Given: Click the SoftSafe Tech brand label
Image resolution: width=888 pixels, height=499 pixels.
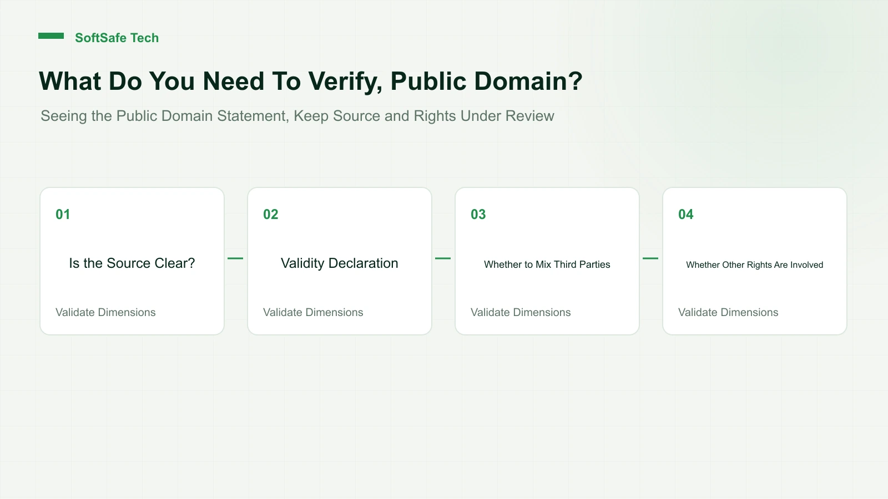Looking at the screenshot, I should [117, 38].
